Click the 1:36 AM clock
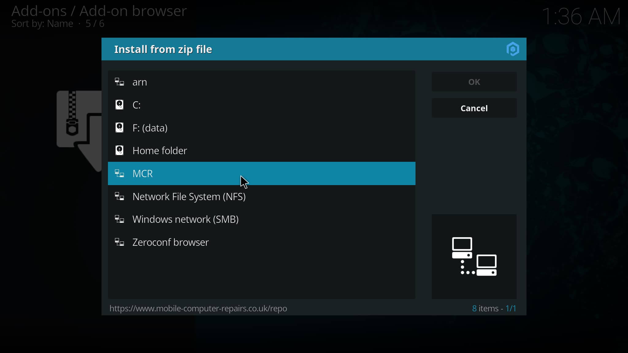This screenshot has height=353, width=628. [581, 16]
